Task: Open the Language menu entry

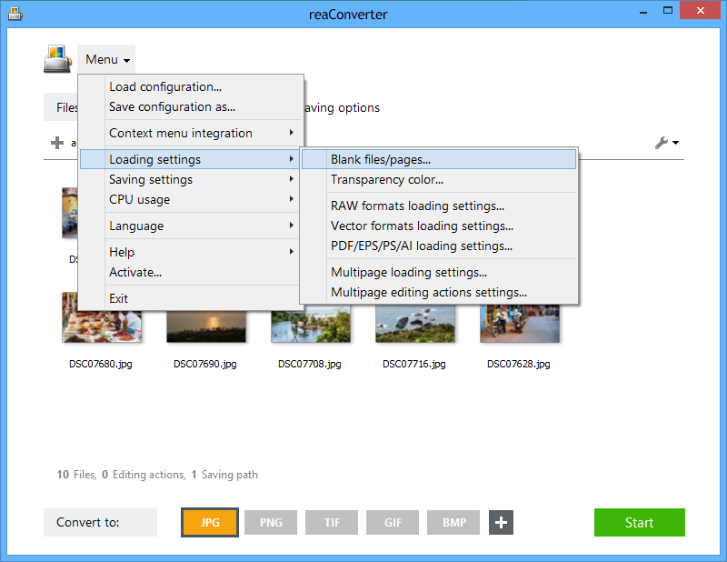Action: (191, 226)
